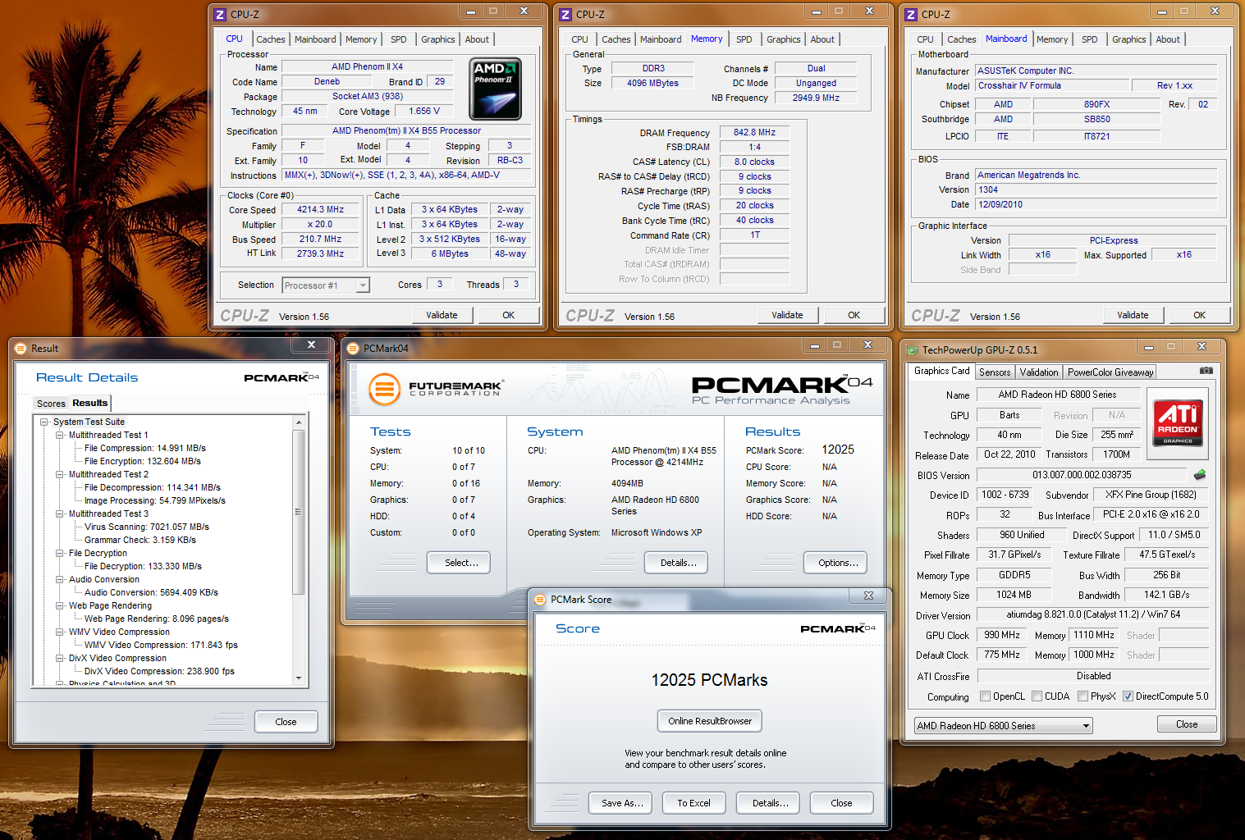Open the PowerColor Giveaway tab
Image resolution: width=1245 pixels, height=840 pixels.
point(1110,372)
